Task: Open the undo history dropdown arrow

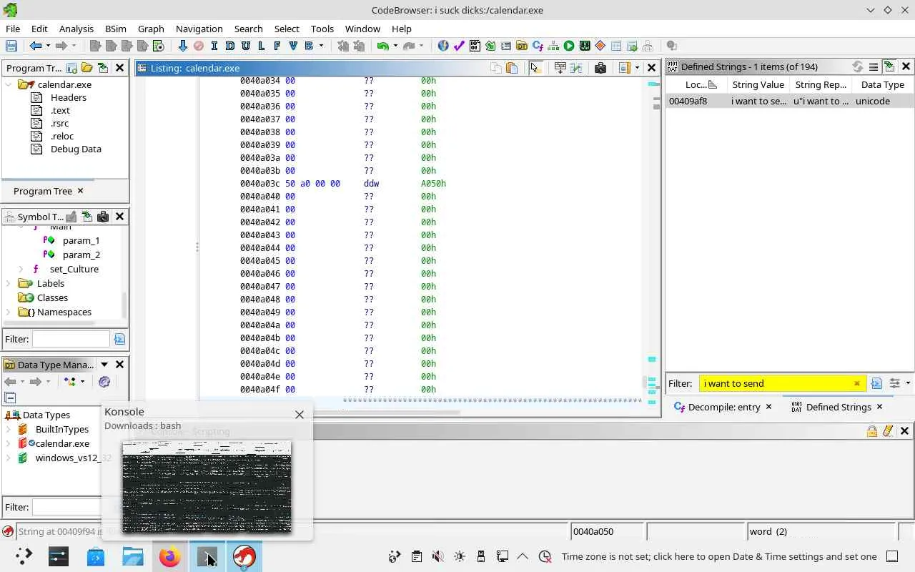Action: point(395,46)
